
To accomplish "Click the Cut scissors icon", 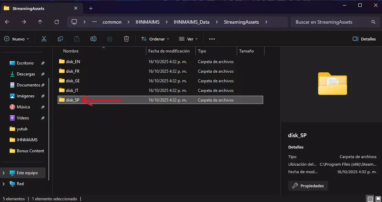I will (x=44, y=39).
